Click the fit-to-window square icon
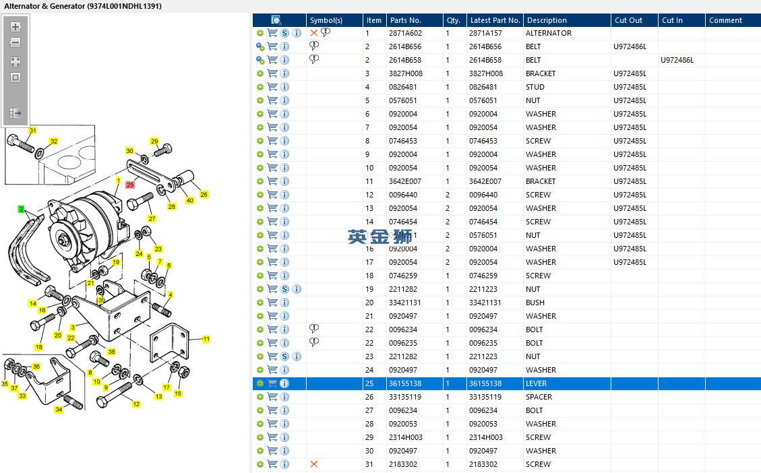Screen dimensions: 761x473 [x=16, y=77]
